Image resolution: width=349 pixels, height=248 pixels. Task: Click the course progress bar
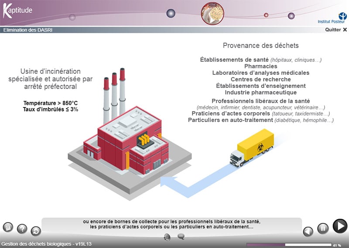[288, 245]
